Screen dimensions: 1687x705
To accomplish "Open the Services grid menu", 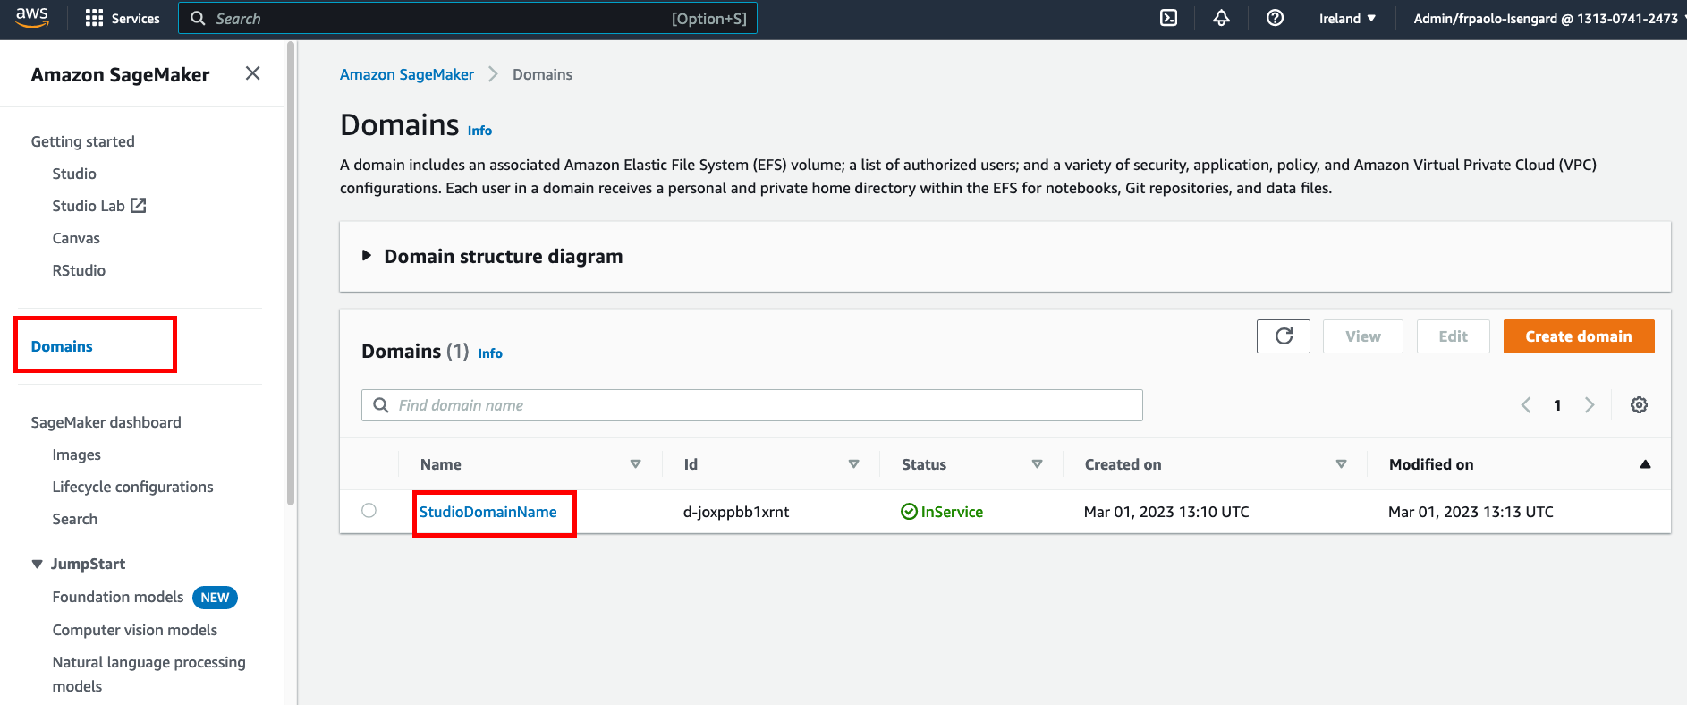I will (122, 19).
